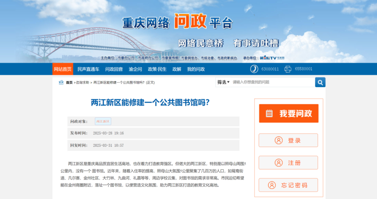Select 问政回音 in the navigation bar
The image size is (377, 199).
[114, 69]
